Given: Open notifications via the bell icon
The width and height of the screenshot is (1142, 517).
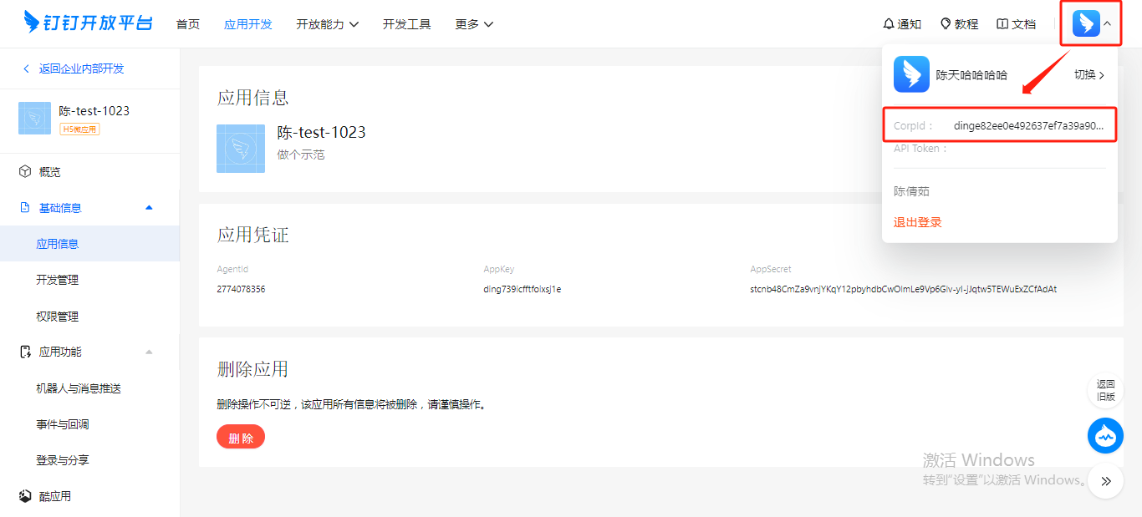Looking at the screenshot, I should tap(889, 24).
